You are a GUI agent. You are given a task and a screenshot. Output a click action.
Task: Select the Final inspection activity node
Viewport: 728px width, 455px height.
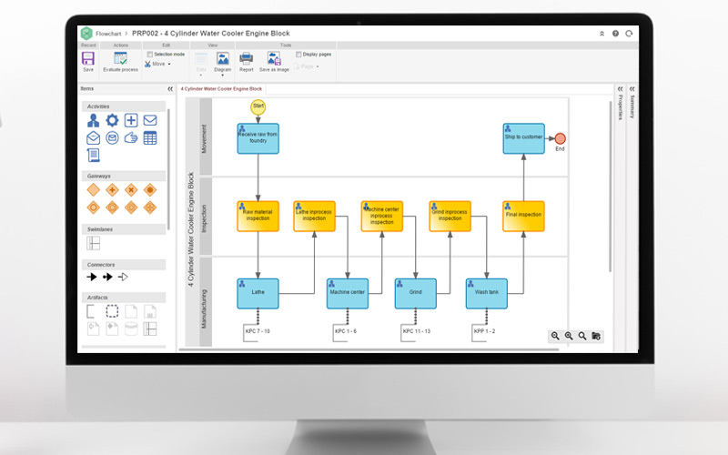point(523,216)
